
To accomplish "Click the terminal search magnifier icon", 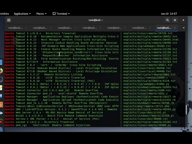I will click(x=167, y=20).
